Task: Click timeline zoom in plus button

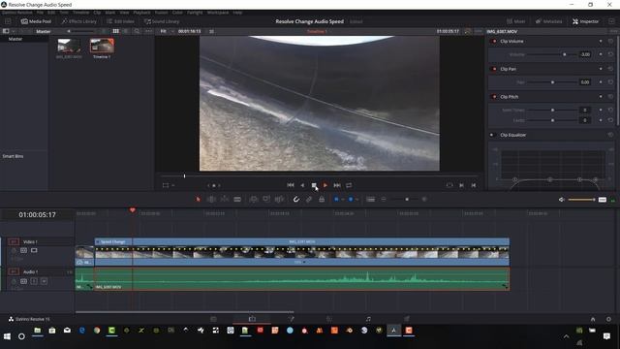Action: 424,200
